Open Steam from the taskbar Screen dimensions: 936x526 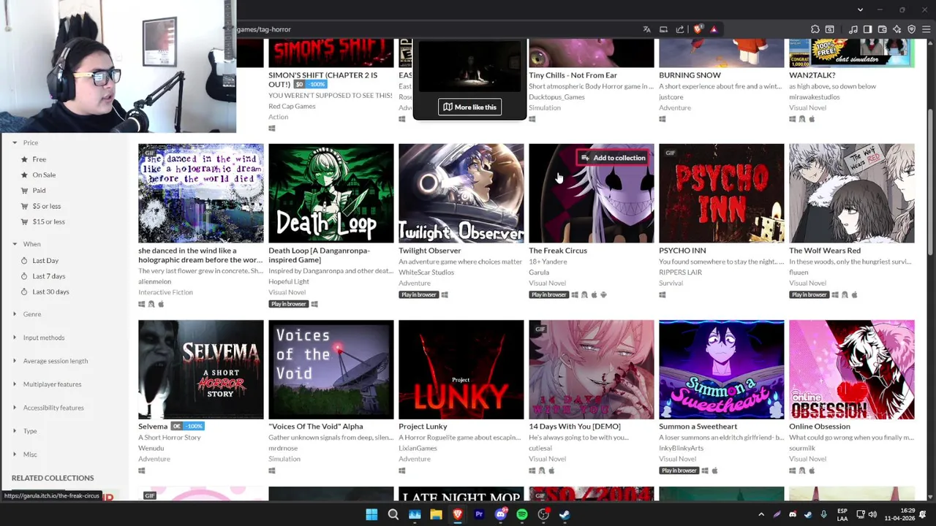pyautogui.click(x=565, y=514)
